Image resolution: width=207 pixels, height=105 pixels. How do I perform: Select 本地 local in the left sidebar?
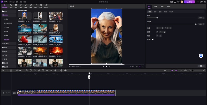(x=9, y=11)
